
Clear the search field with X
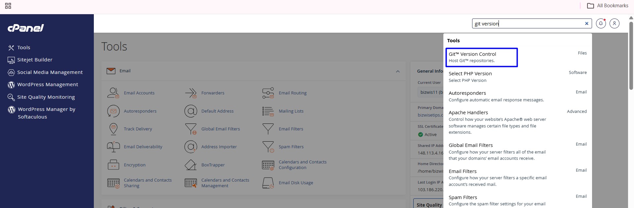pyautogui.click(x=586, y=23)
